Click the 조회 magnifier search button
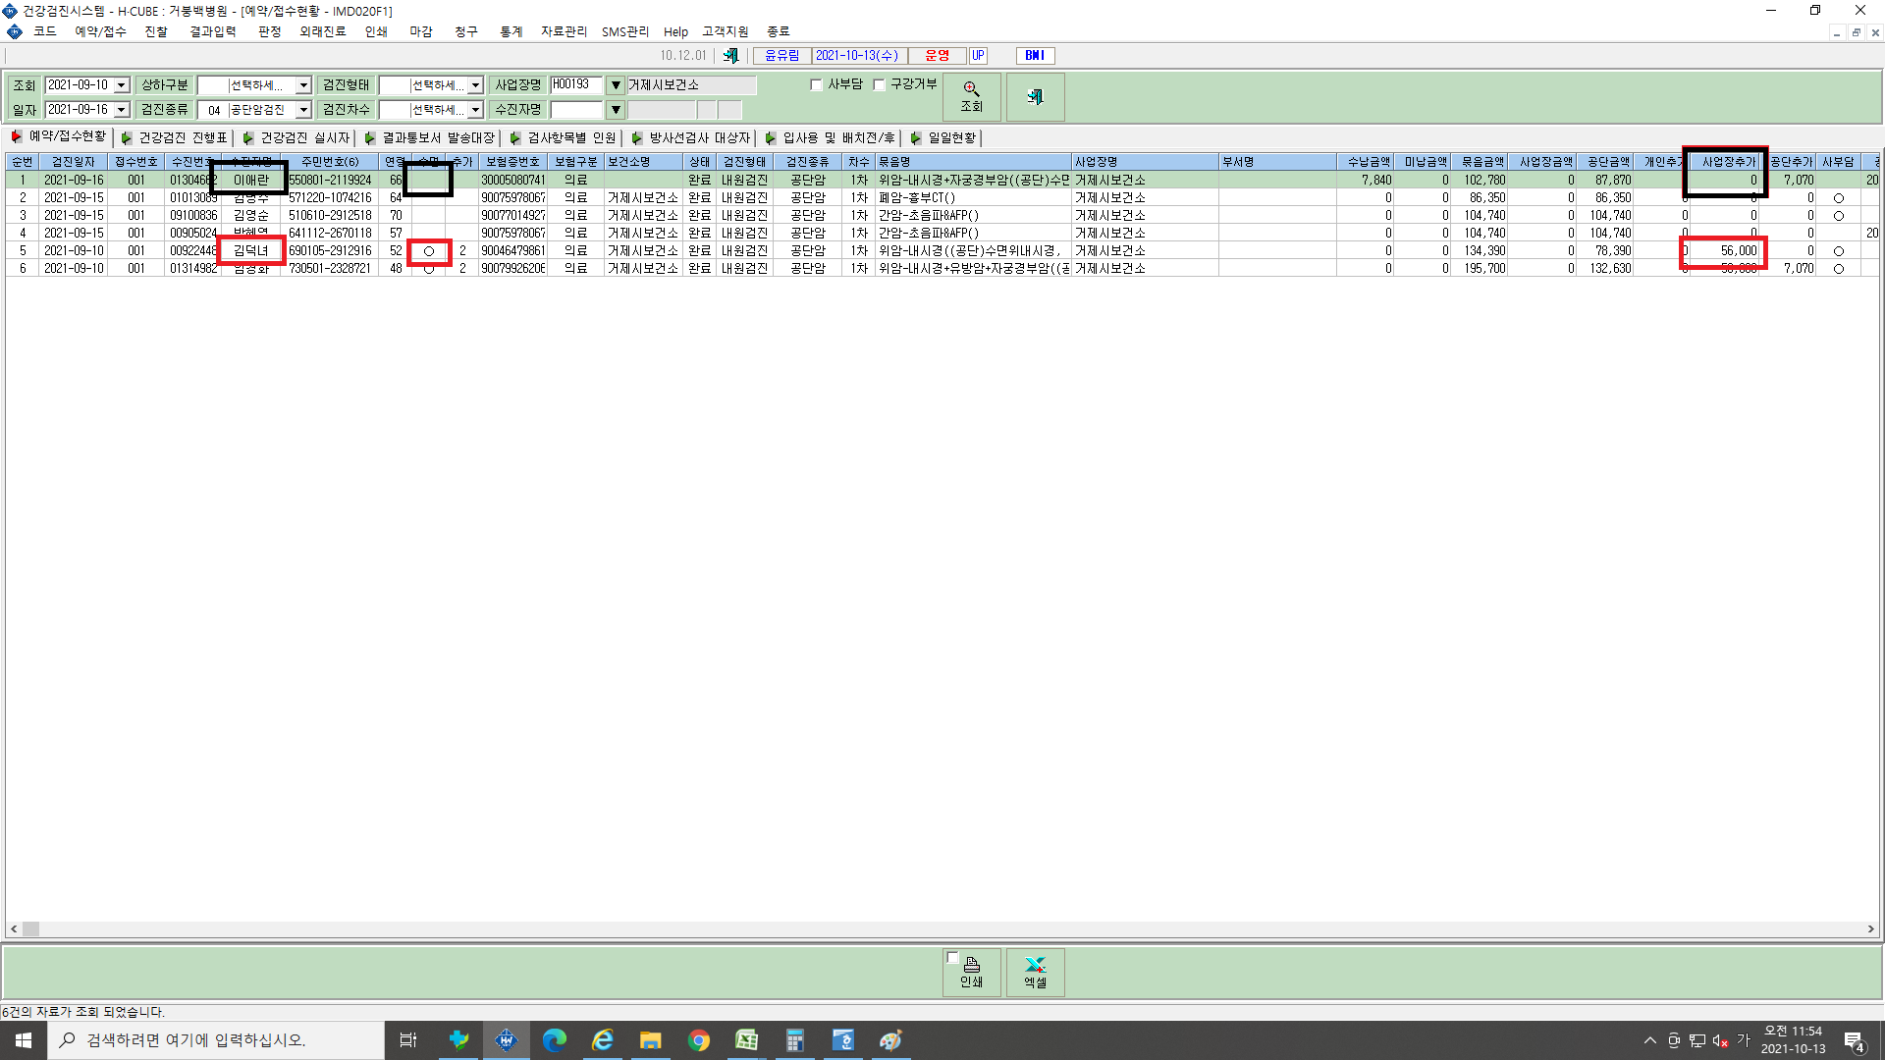 [x=971, y=96]
